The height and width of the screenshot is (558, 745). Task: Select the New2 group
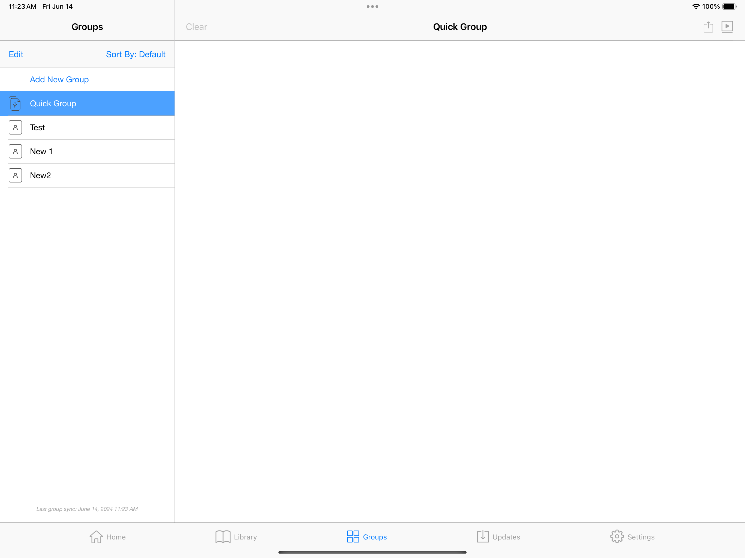(87, 175)
